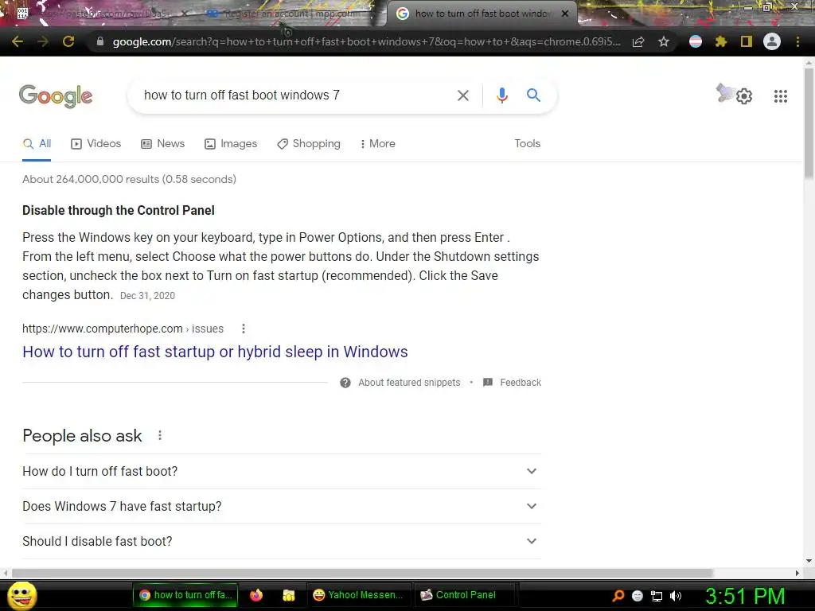This screenshot has height=611, width=815.
Task: Toggle the side panel icon
Action: tap(747, 41)
